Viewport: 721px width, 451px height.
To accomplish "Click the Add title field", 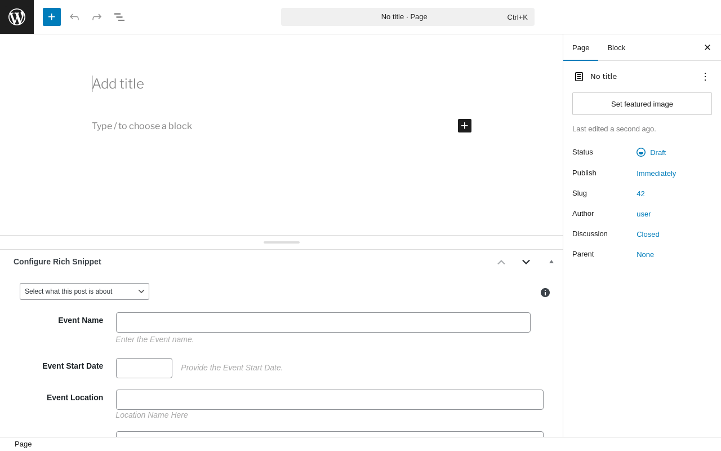I will click(282, 84).
